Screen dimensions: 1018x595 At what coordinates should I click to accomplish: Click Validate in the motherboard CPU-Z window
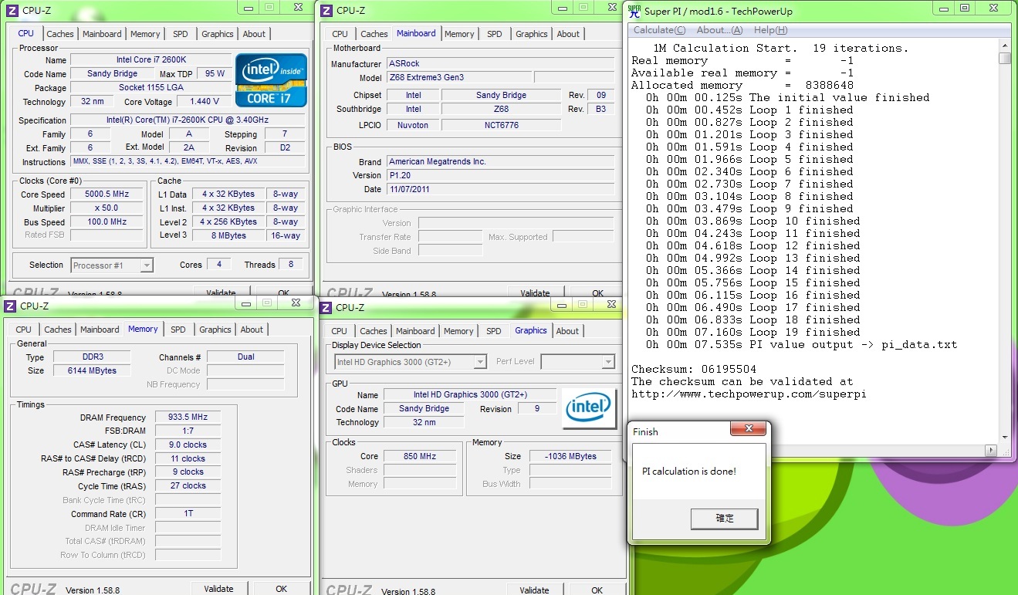pos(535,293)
